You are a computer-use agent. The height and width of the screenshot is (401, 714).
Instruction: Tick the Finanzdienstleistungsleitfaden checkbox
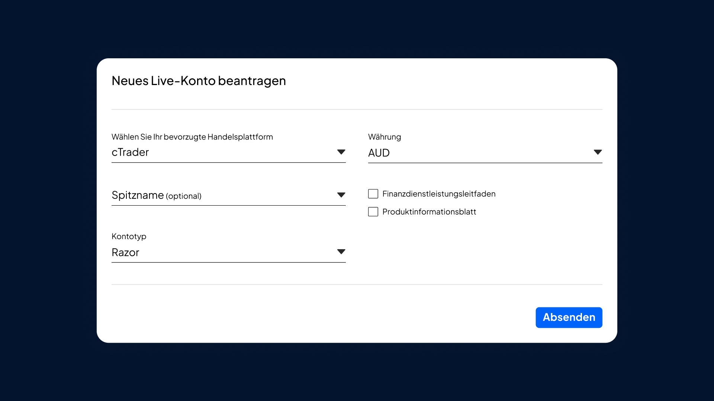(x=373, y=194)
